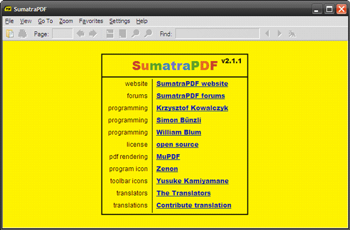
Task: Go to next page arrow icon
Action: (93, 34)
